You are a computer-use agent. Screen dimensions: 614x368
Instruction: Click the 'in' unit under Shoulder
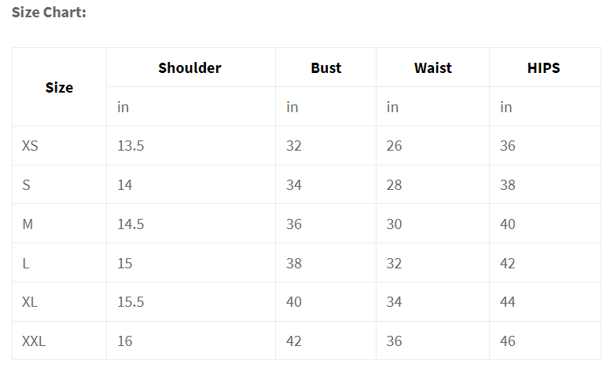click(x=123, y=107)
